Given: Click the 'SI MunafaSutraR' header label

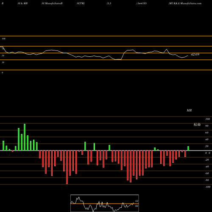Looking at the screenshot, I should tap(52, 3).
